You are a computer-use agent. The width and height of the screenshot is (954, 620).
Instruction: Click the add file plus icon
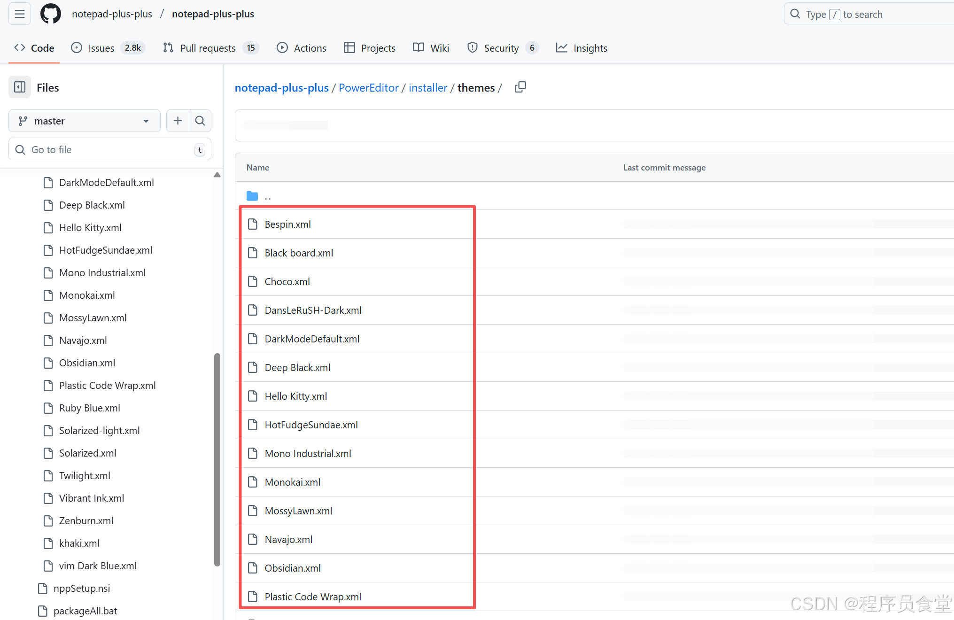pos(178,121)
